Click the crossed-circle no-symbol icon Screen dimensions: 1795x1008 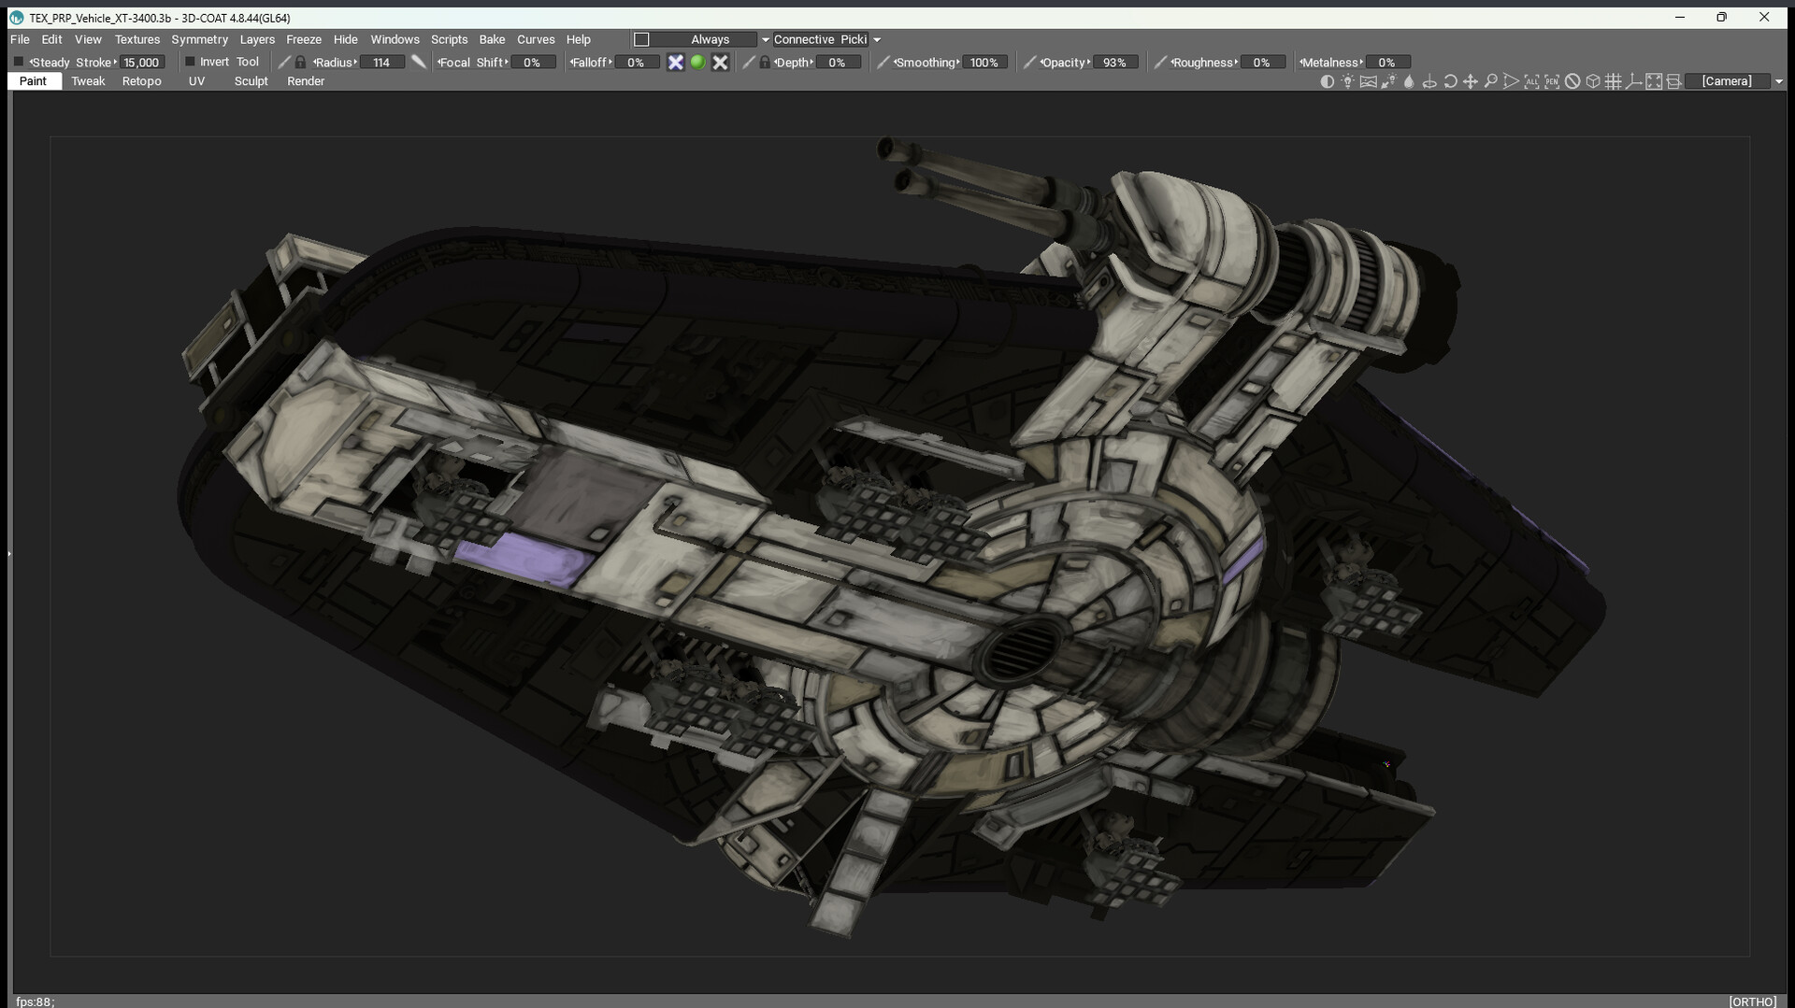pos(1572,81)
